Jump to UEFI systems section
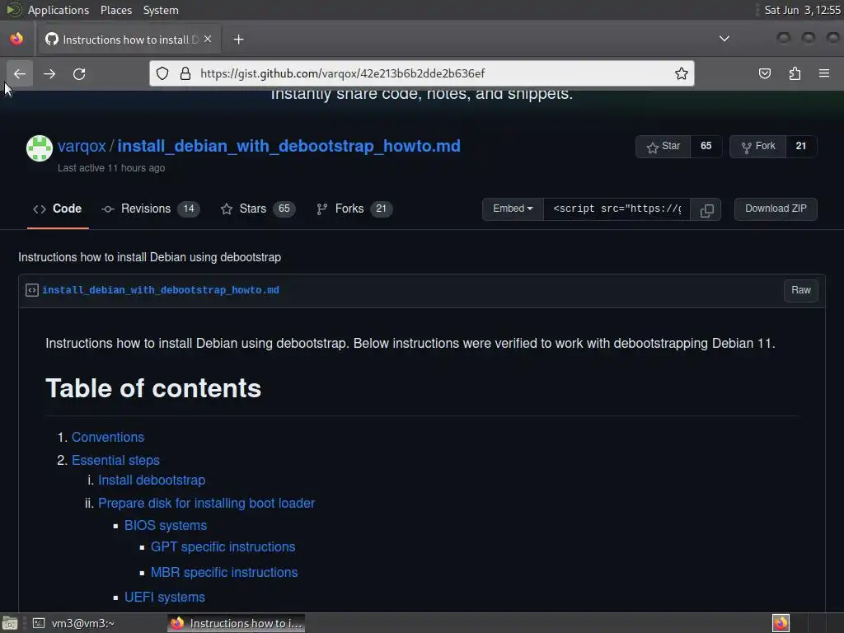 [x=165, y=597]
